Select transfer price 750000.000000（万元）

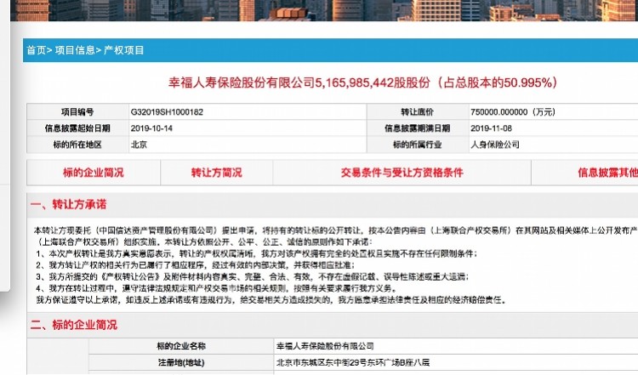click(x=513, y=112)
